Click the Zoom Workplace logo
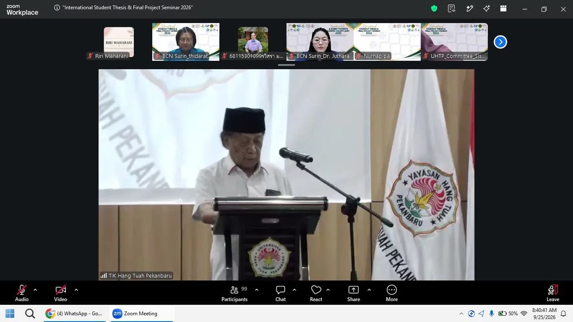This screenshot has height=322, width=573. (x=22, y=10)
